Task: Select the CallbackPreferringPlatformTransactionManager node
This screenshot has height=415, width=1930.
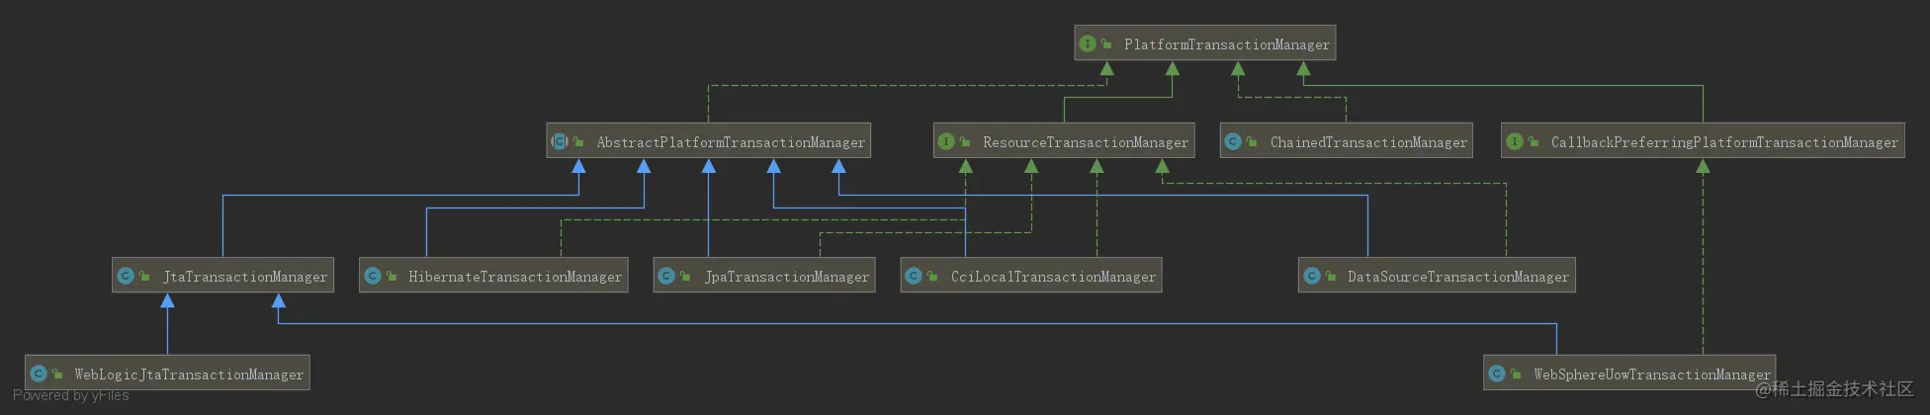Action: pyautogui.click(x=1703, y=141)
